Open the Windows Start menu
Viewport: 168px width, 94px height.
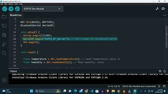click(x=31, y=91)
